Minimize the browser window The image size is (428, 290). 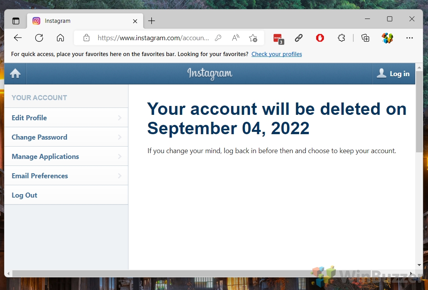[367, 19]
